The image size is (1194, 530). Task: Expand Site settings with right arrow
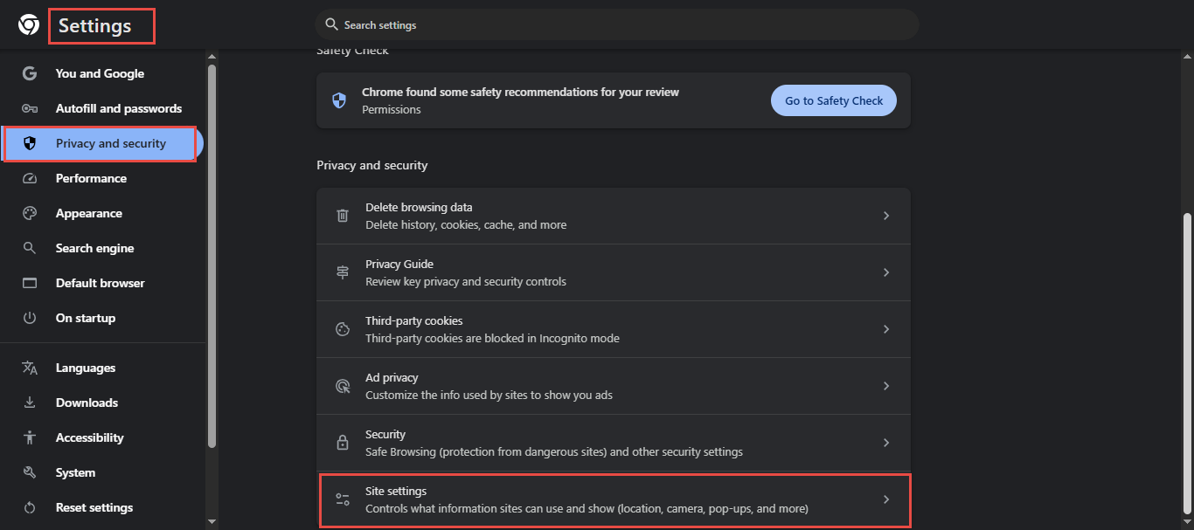[x=885, y=499]
